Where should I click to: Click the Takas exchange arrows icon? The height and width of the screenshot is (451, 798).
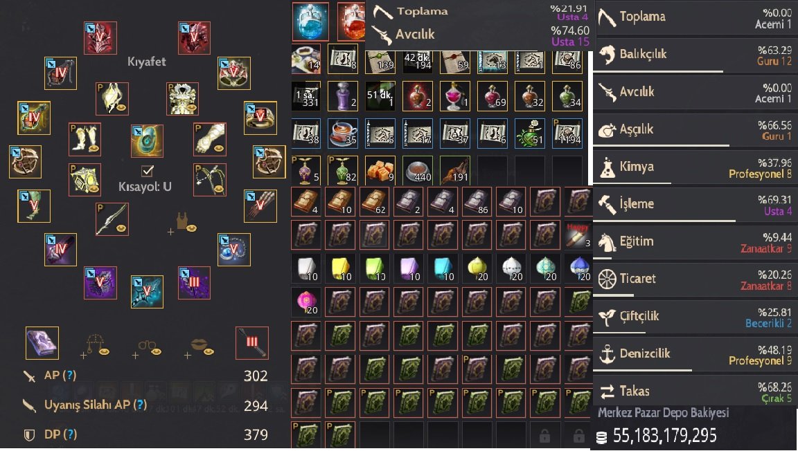pos(607,392)
